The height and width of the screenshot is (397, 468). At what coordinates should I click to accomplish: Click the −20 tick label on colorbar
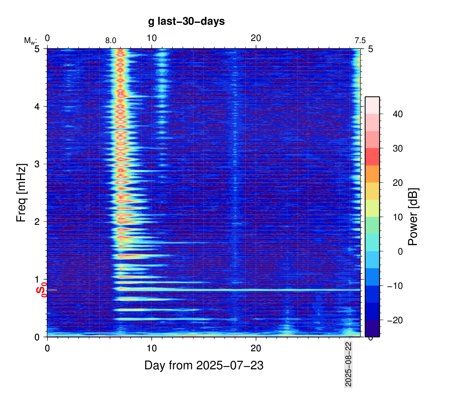395,320
